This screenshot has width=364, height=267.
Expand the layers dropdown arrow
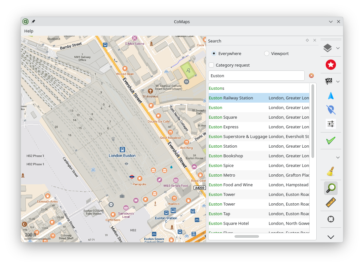click(x=338, y=48)
